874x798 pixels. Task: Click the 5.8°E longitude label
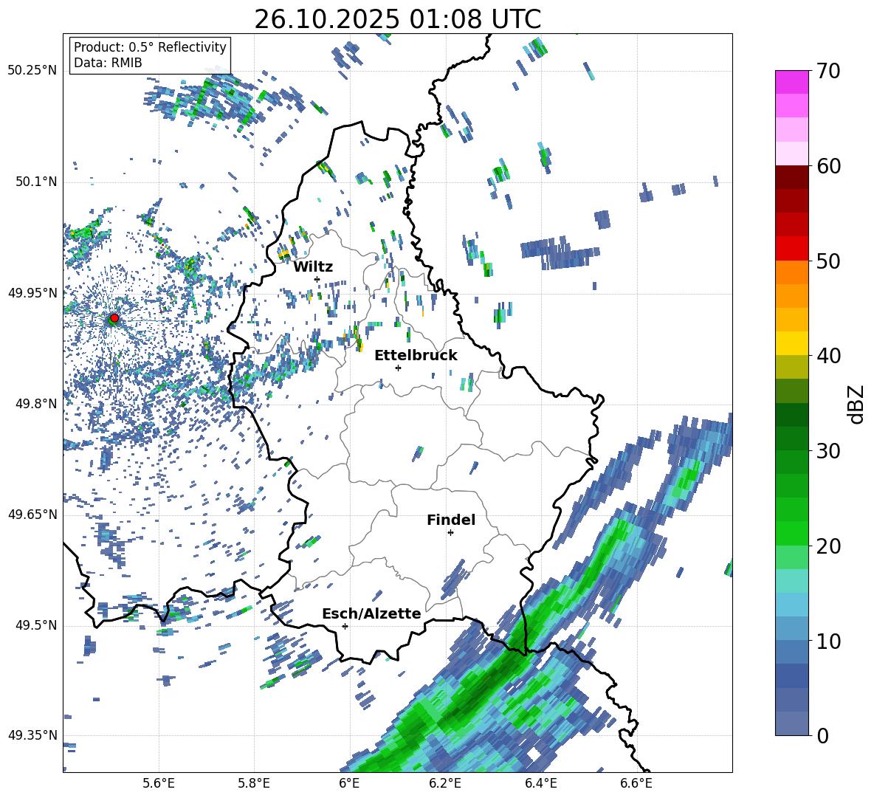(x=254, y=783)
